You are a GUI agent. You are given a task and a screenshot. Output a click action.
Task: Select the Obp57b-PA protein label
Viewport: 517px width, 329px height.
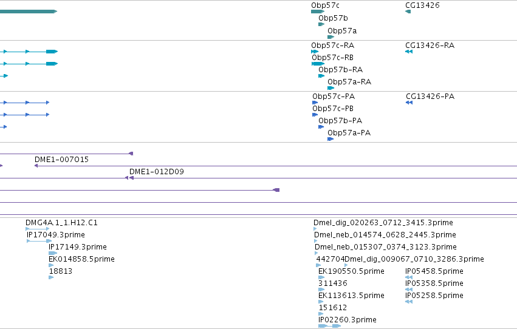point(340,121)
